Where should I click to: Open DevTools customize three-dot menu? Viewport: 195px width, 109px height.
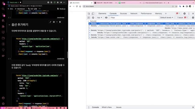[189, 13]
